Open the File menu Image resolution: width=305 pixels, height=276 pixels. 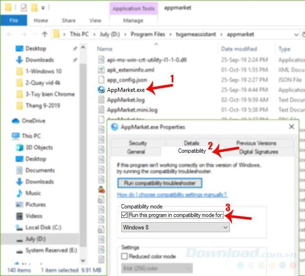pos(14,20)
